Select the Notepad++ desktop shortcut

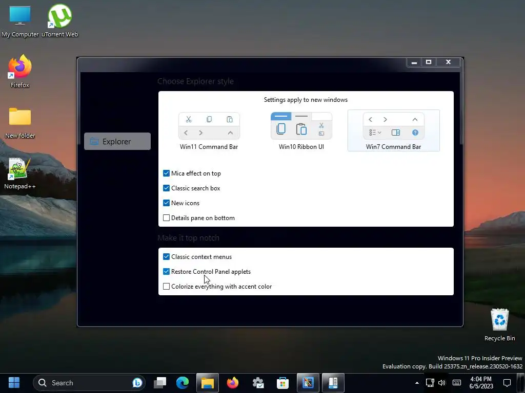point(20,174)
